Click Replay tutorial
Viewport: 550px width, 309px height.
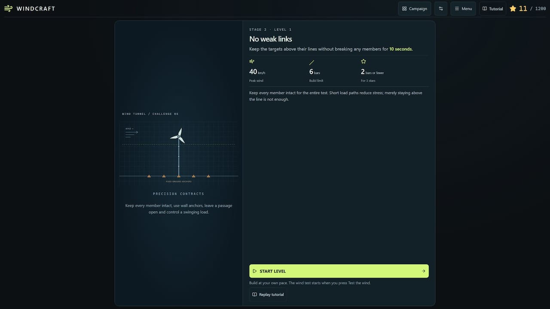click(268, 294)
